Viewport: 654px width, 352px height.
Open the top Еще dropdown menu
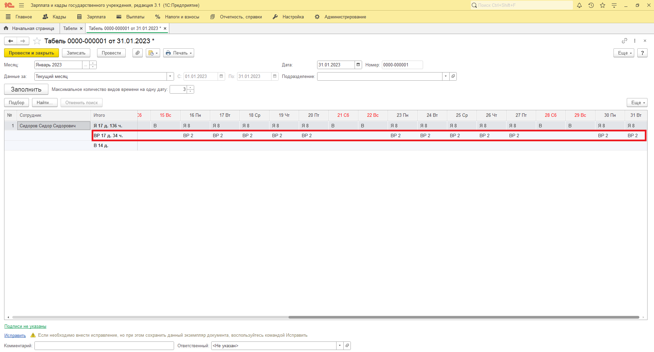624,53
